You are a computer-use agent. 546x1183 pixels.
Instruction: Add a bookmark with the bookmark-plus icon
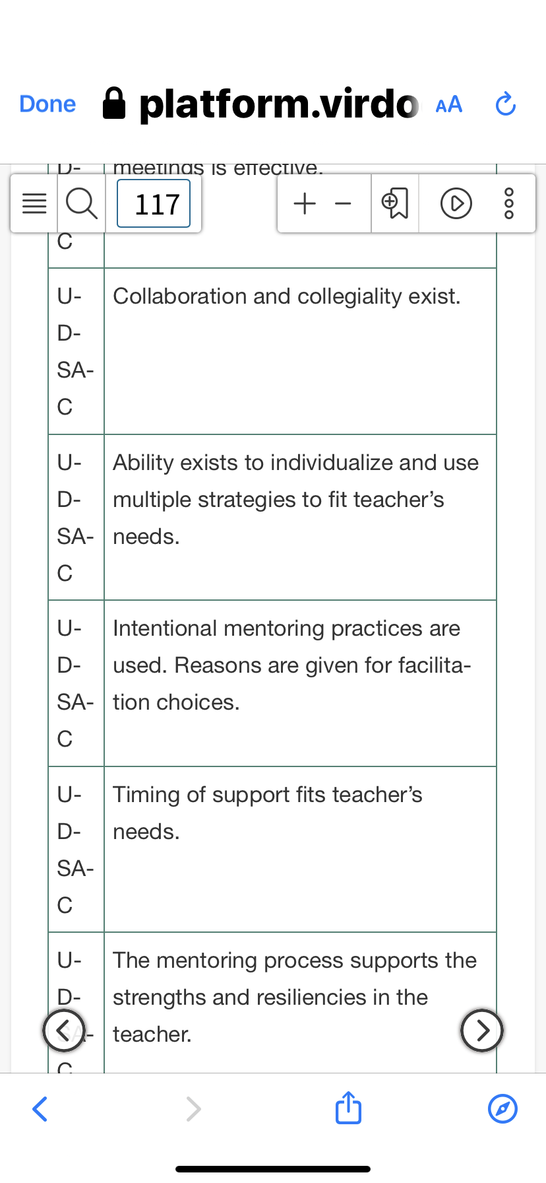395,203
